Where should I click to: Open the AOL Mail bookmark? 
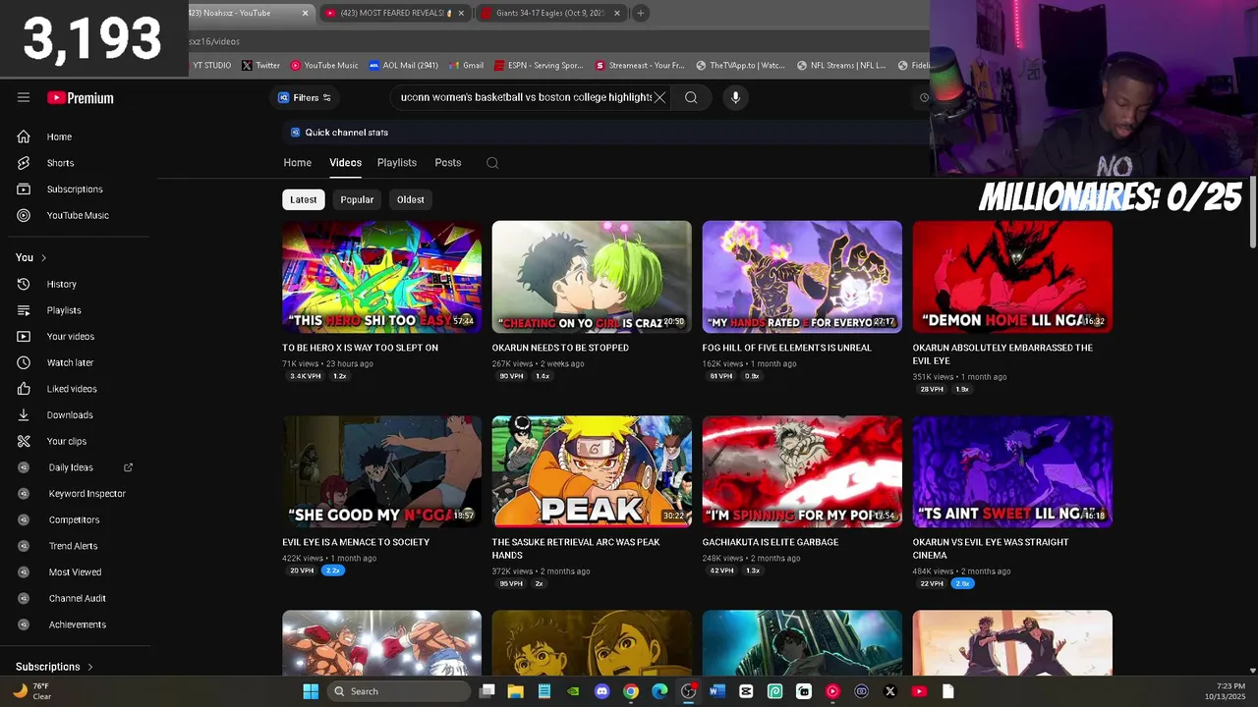tap(403, 66)
